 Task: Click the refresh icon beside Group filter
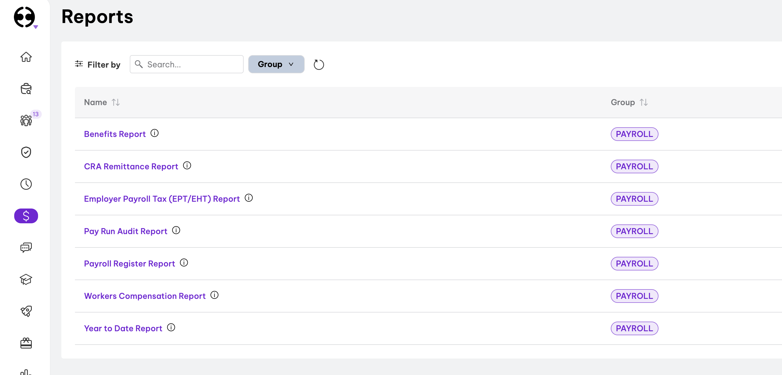coord(319,64)
